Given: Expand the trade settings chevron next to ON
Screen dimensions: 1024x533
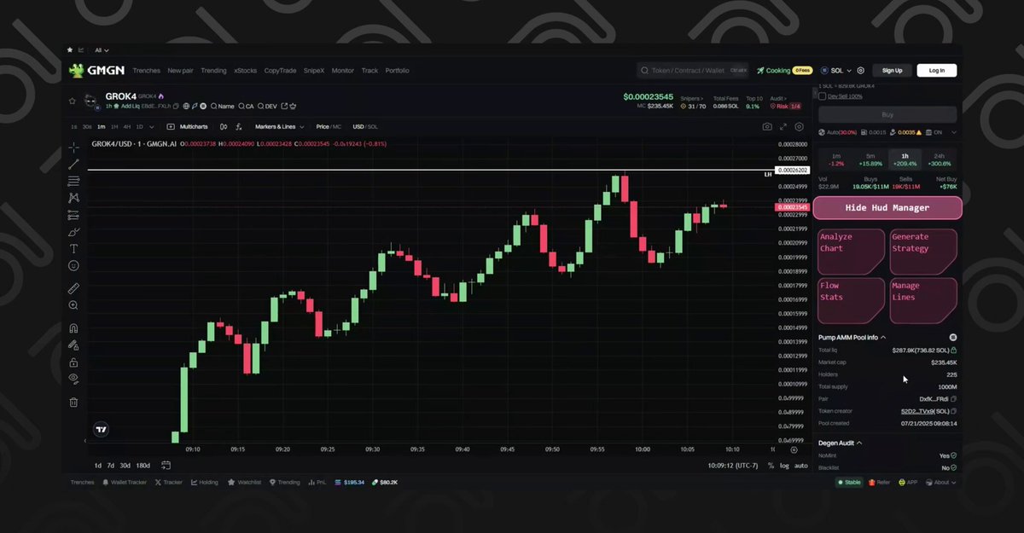Looking at the screenshot, I should 953,132.
